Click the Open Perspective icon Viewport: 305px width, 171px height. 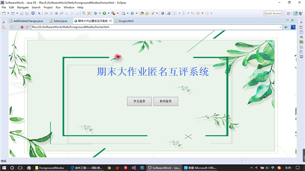[288, 13]
